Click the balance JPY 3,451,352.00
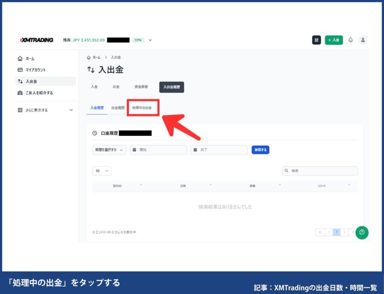Viewport: 384px width, 294px height. [88, 40]
